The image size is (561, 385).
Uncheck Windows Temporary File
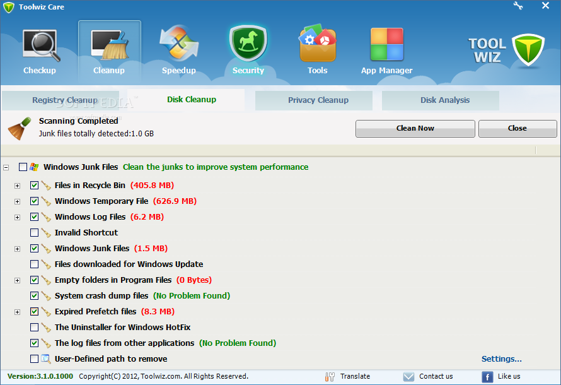point(34,201)
